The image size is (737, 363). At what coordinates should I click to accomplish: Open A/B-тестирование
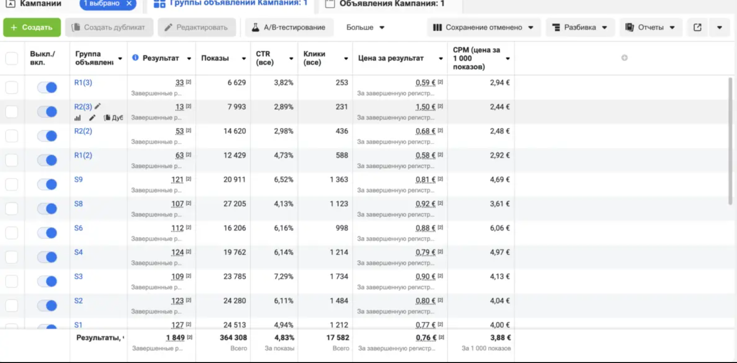coord(289,27)
